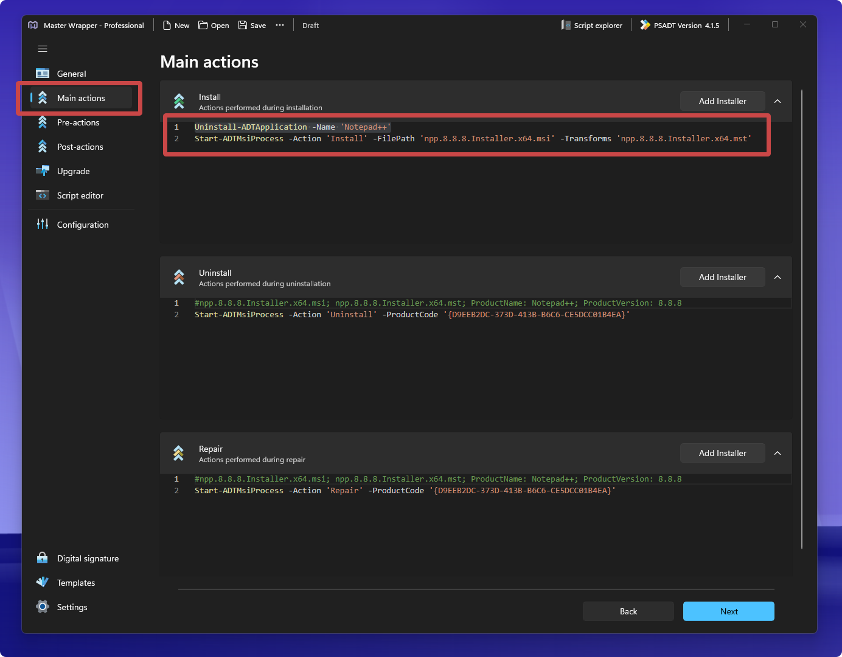Collapse the Install section chevron
842x657 pixels.
click(778, 101)
